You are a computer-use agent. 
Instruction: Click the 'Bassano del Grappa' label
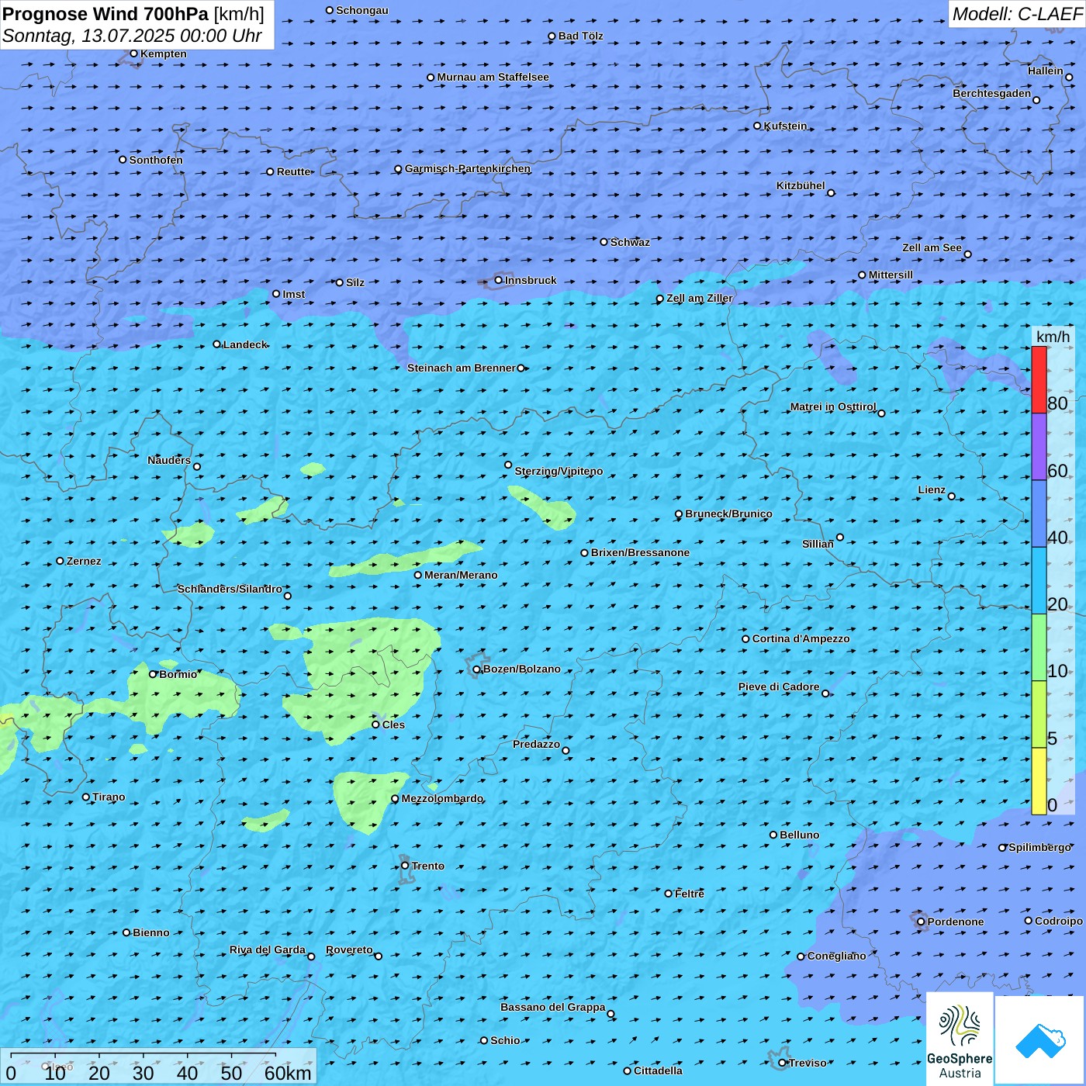pyautogui.click(x=553, y=1007)
